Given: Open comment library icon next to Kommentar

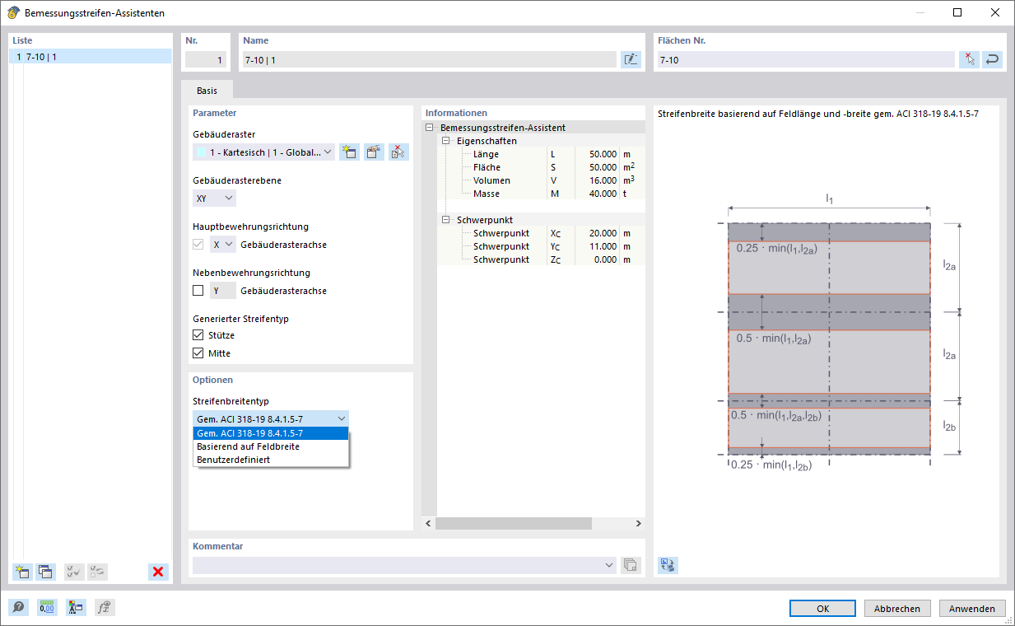Looking at the screenshot, I should pyautogui.click(x=631, y=565).
